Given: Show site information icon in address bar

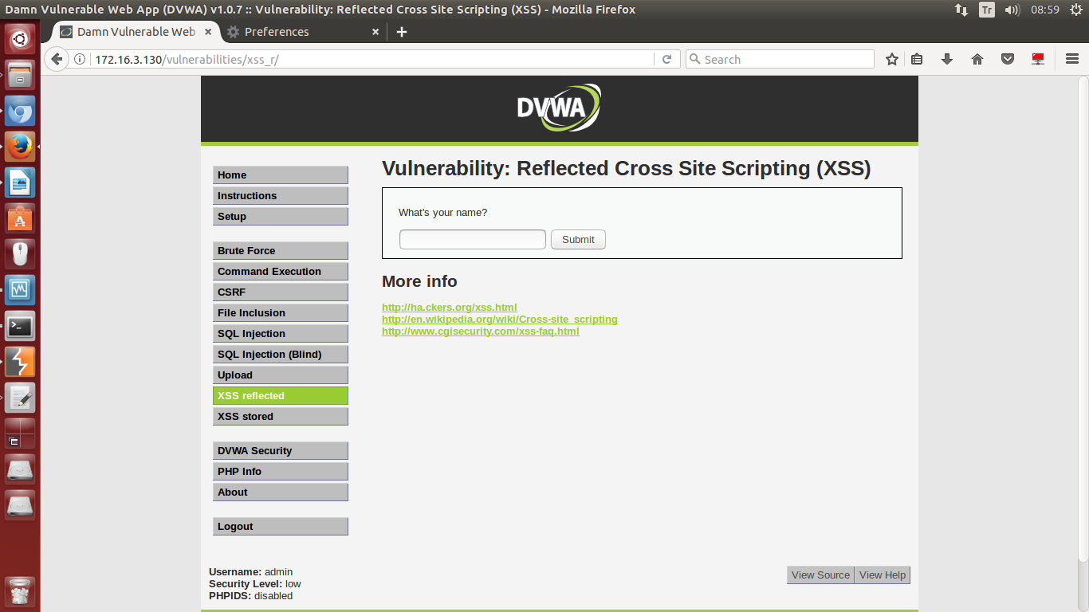Looking at the screenshot, I should click(80, 60).
